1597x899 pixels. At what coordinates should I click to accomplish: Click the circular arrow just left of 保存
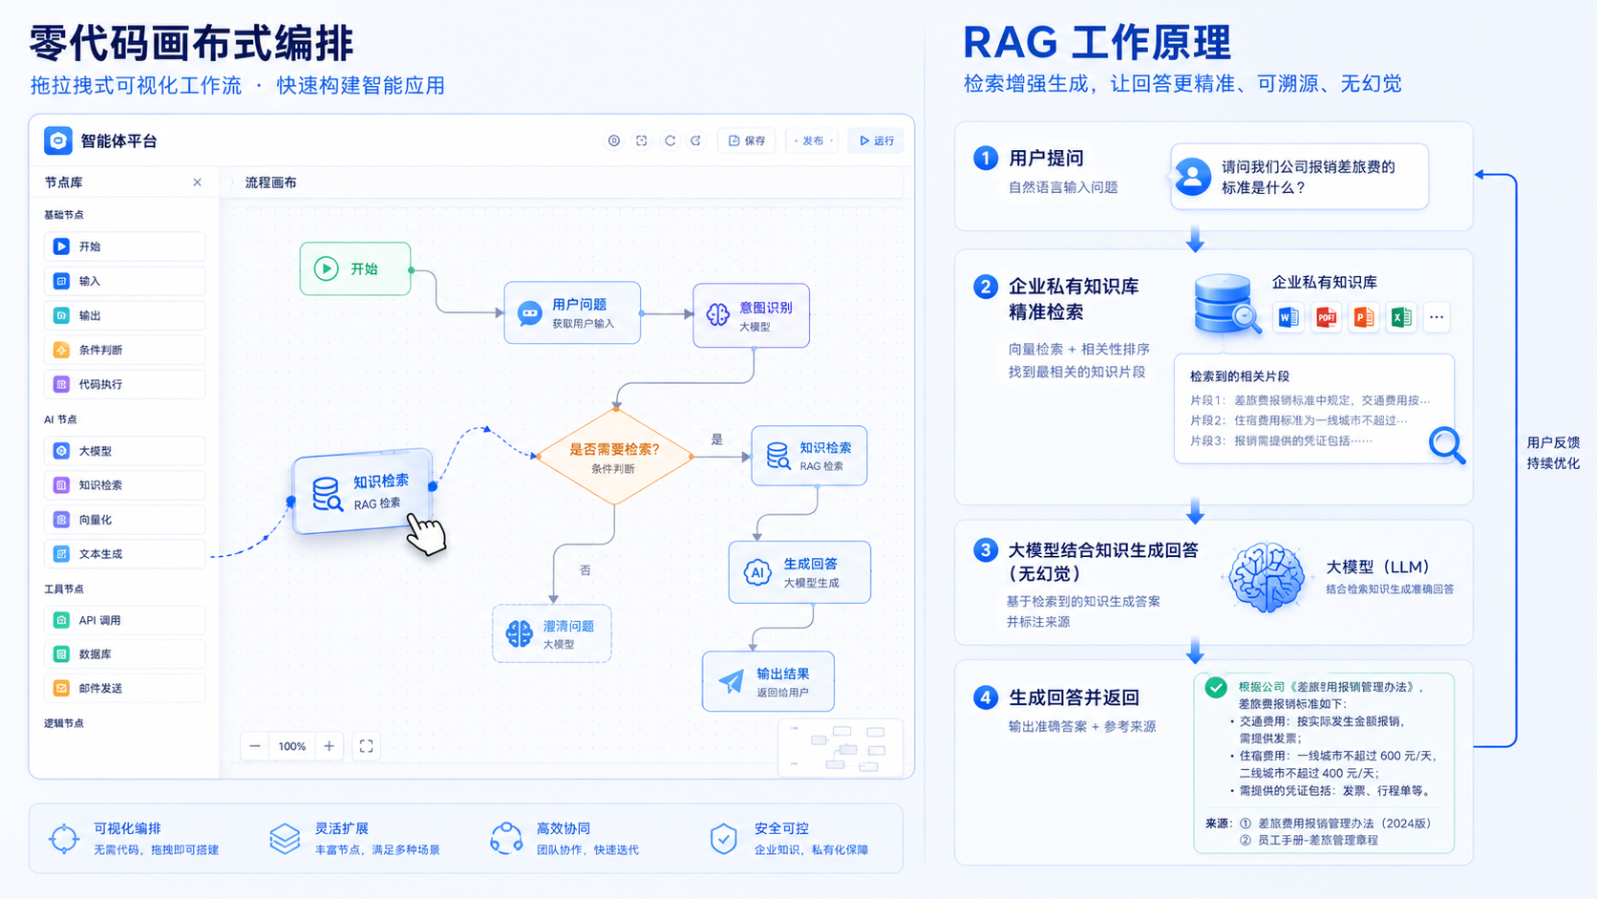[x=696, y=140]
